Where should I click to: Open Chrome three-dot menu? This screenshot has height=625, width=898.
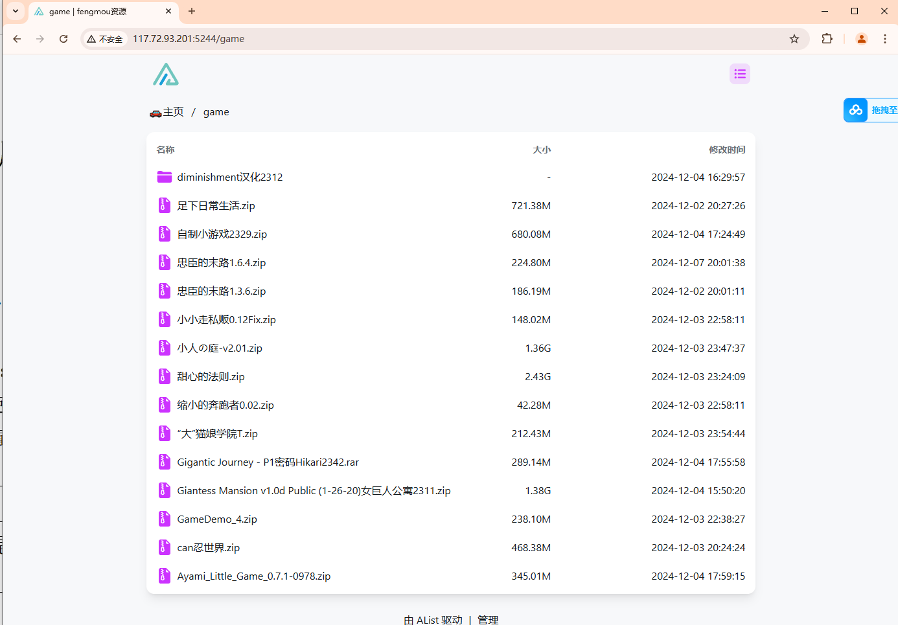pos(884,39)
